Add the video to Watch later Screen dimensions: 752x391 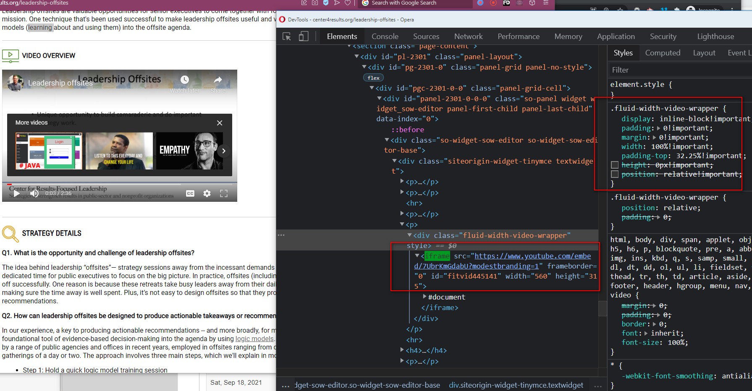coord(185,83)
